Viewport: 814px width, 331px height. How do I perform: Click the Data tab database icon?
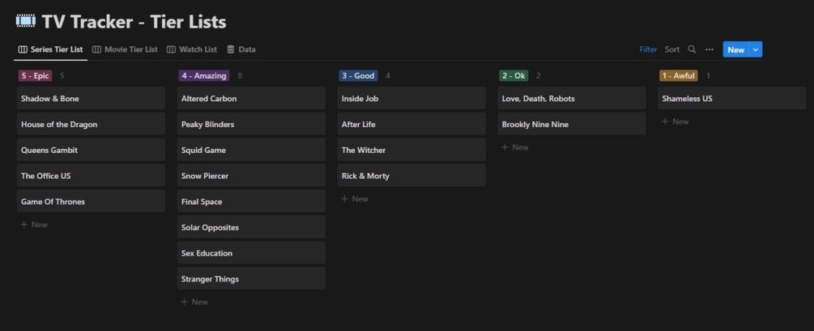point(231,49)
